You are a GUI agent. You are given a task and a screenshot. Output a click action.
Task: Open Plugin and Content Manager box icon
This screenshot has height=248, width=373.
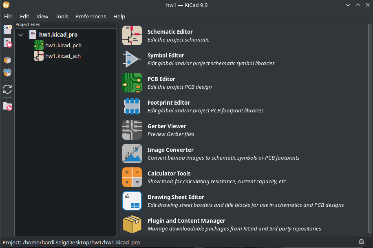(x=132, y=224)
